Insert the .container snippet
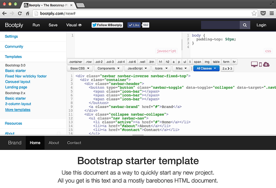Screen dimensions: 276x188 click(x=76, y=62)
